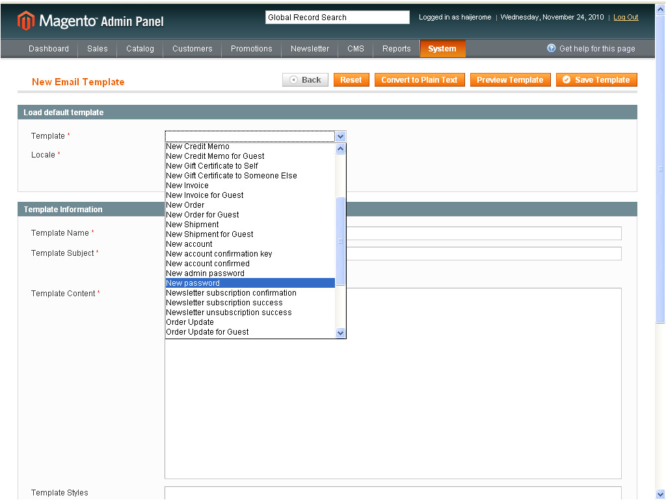The width and height of the screenshot is (666, 500).
Task: Select 'New Order for Guest' option
Action: 250,215
